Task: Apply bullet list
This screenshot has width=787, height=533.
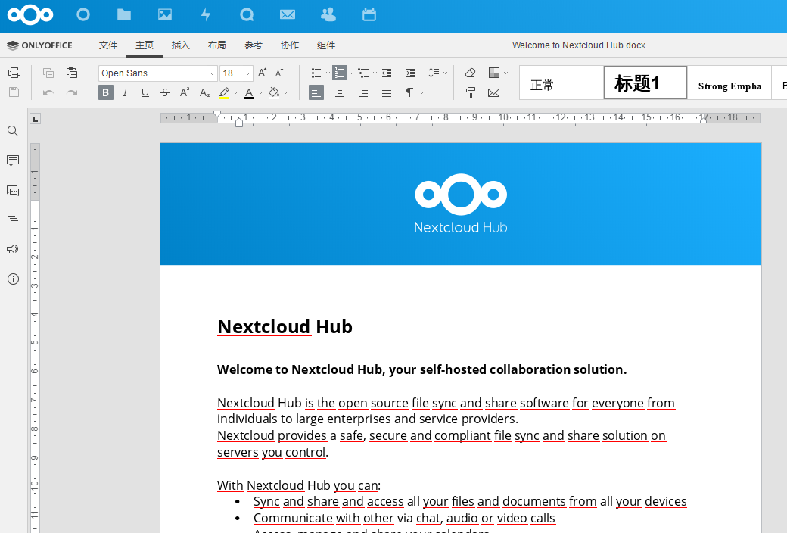Action: click(x=316, y=73)
